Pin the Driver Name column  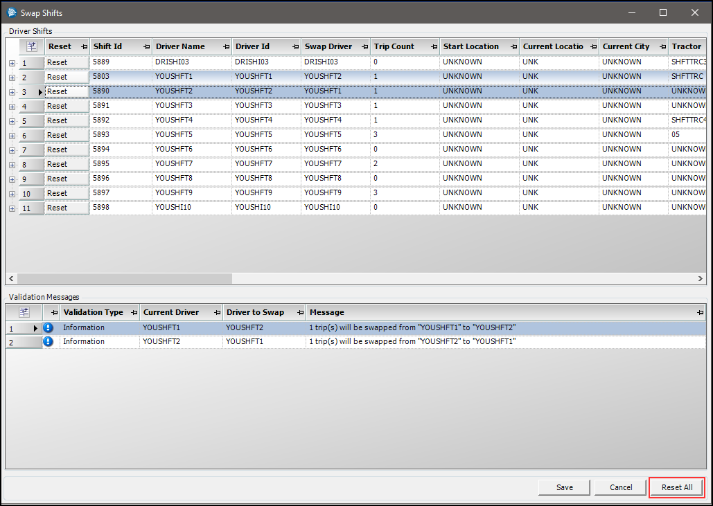pyautogui.click(x=226, y=47)
